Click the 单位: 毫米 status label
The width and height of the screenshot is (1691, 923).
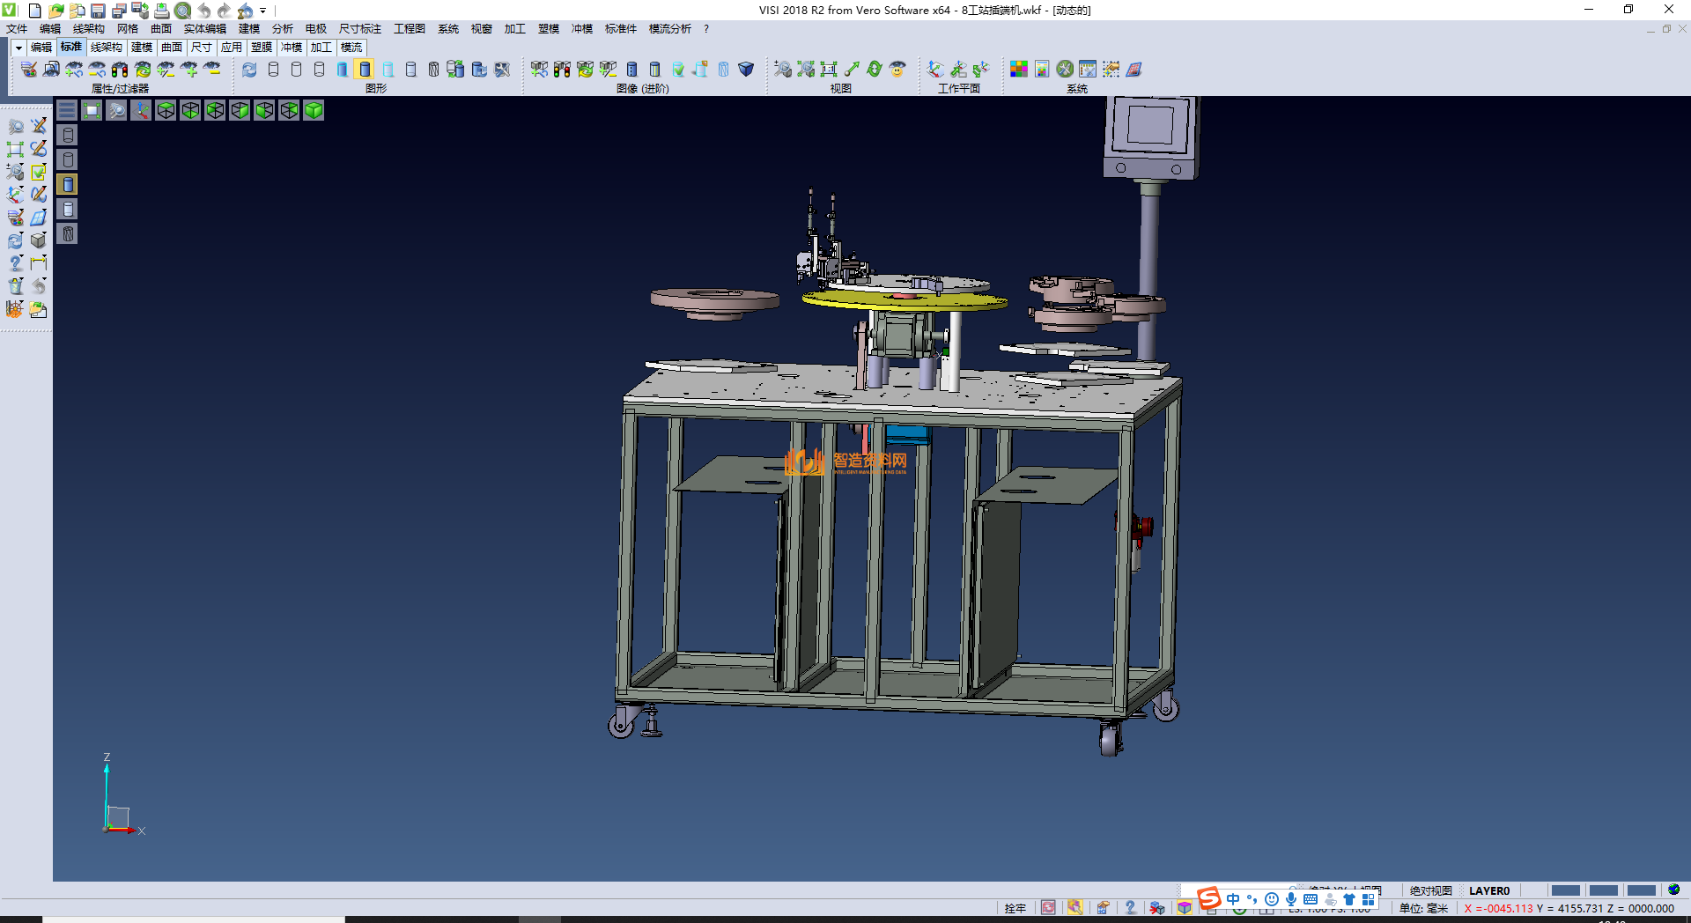pos(1423,908)
